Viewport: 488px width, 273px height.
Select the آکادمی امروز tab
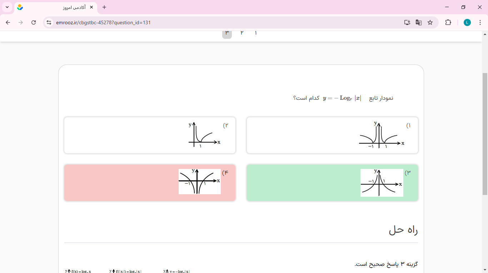click(54, 7)
